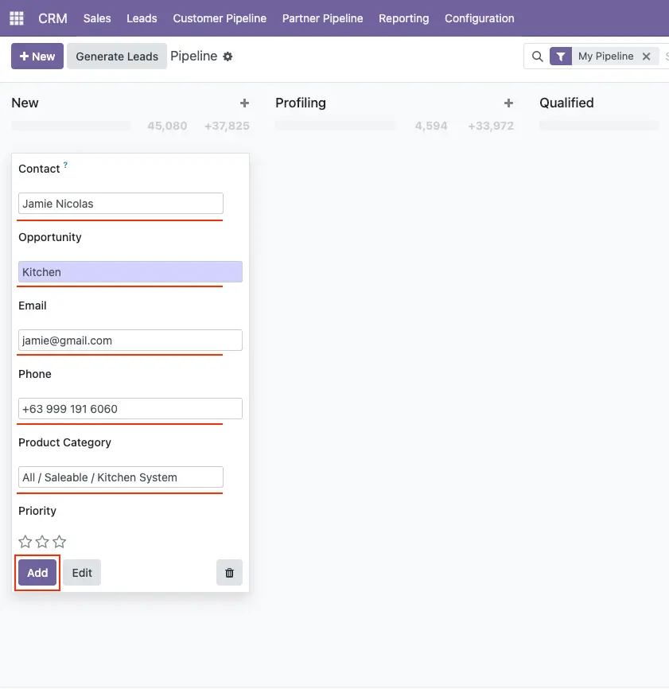Click the Email input field

(x=130, y=341)
